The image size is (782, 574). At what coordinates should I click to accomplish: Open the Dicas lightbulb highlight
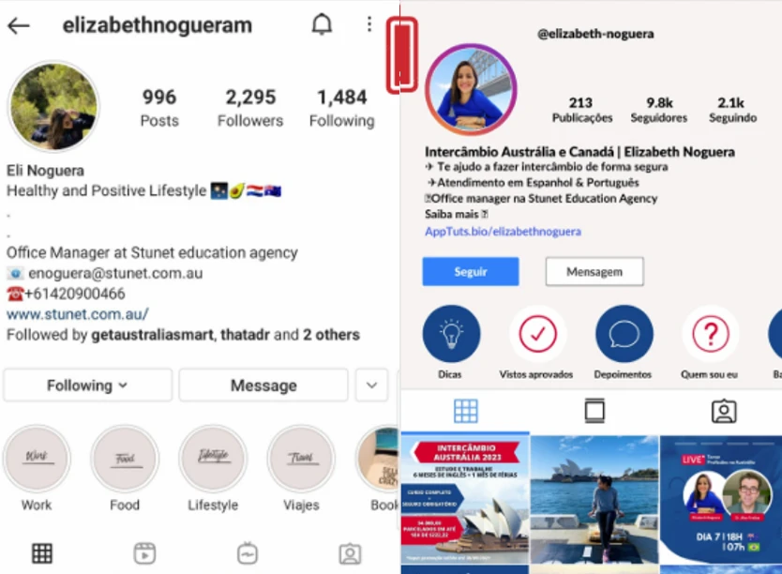pos(451,333)
